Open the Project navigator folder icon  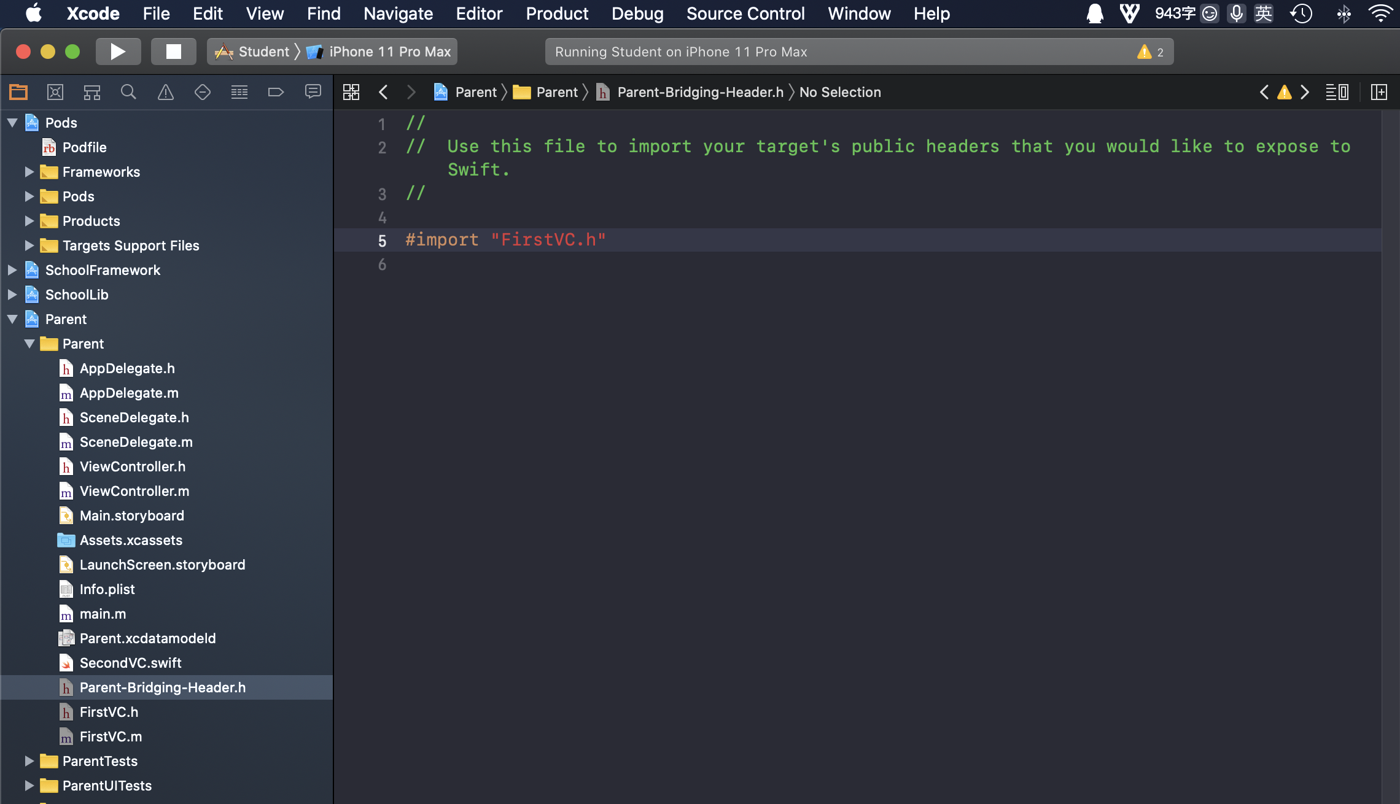pos(18,92)
